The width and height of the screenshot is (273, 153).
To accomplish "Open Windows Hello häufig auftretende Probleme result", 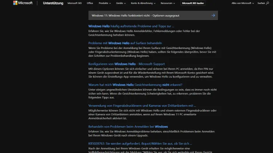I will [x=131, y=26].
